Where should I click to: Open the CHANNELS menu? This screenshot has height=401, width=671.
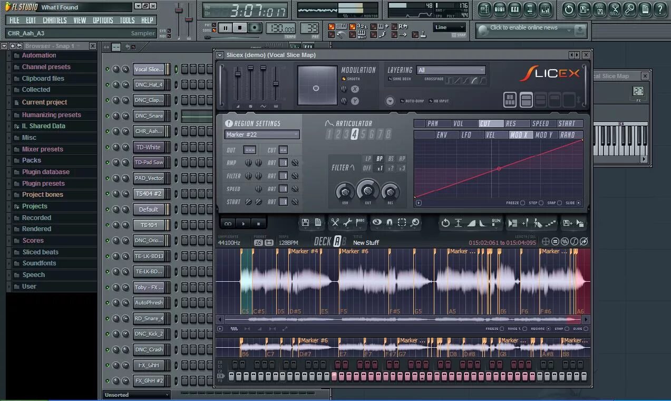click(54, 20)
